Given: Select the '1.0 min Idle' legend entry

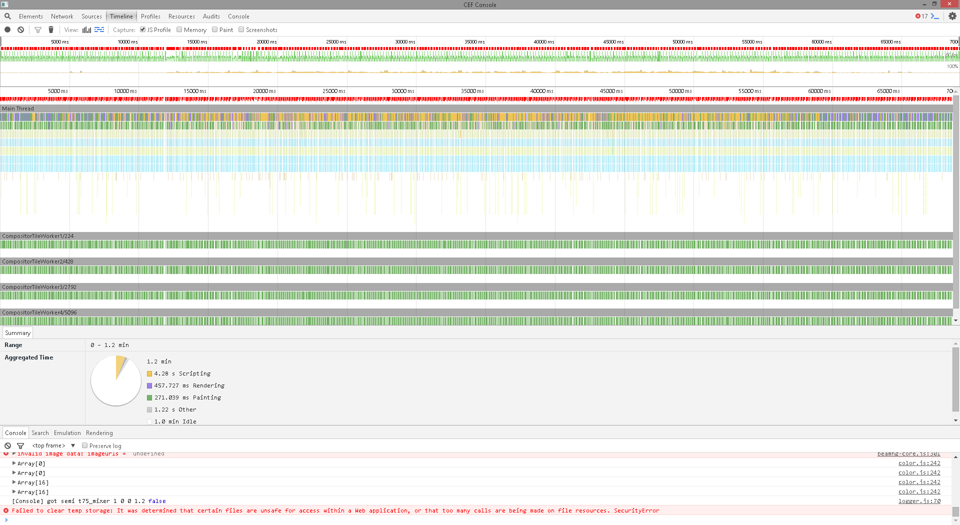Looking at the screenshot, I should pos(171,421).
